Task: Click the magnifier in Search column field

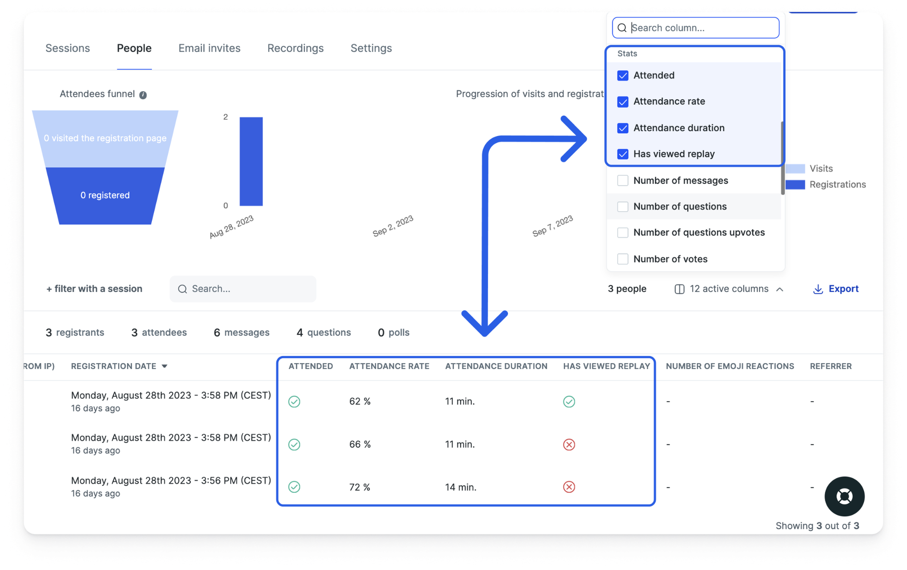Action: click(x=622, y=28)
